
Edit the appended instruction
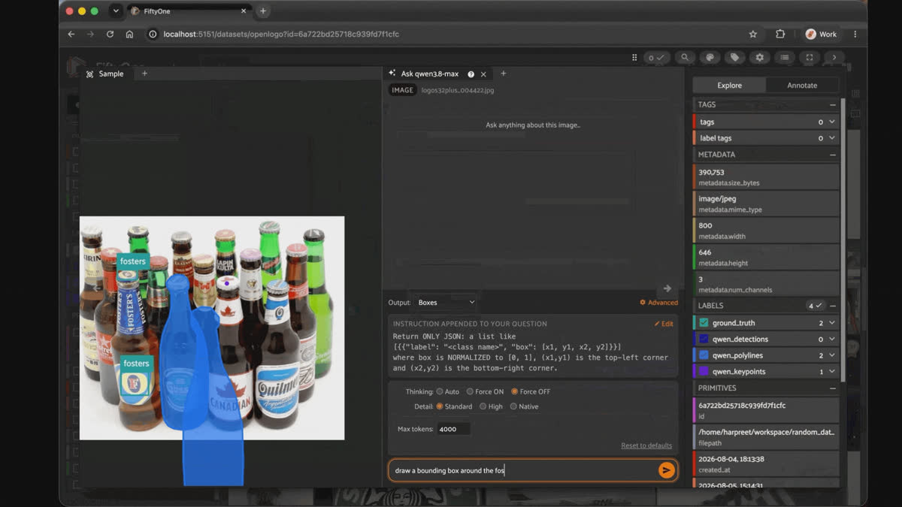(x=663, y=324)
